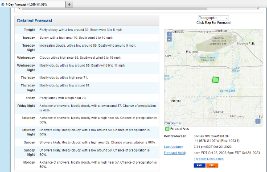Click the NOAA favicon on the tab
This screenshot has height=172, width=267.
[3, 4]
